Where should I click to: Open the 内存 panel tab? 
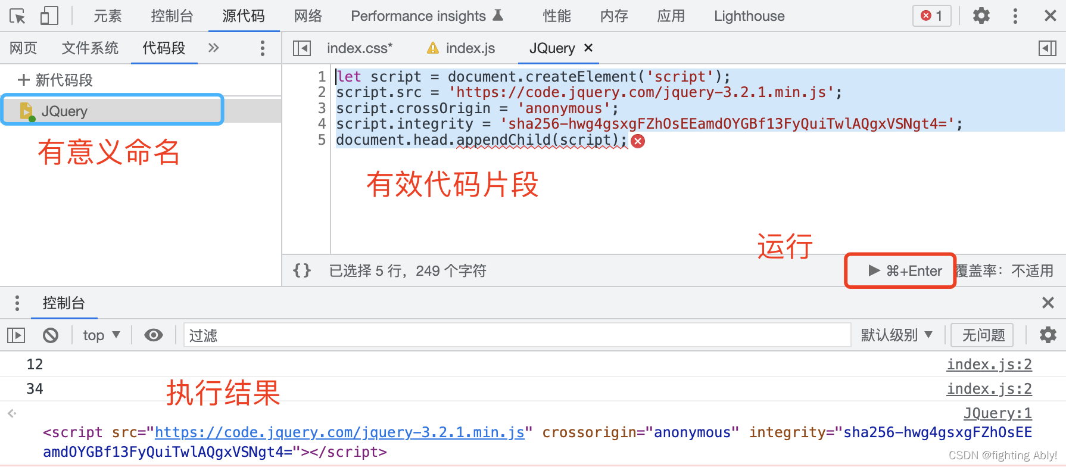coord(614,16)
